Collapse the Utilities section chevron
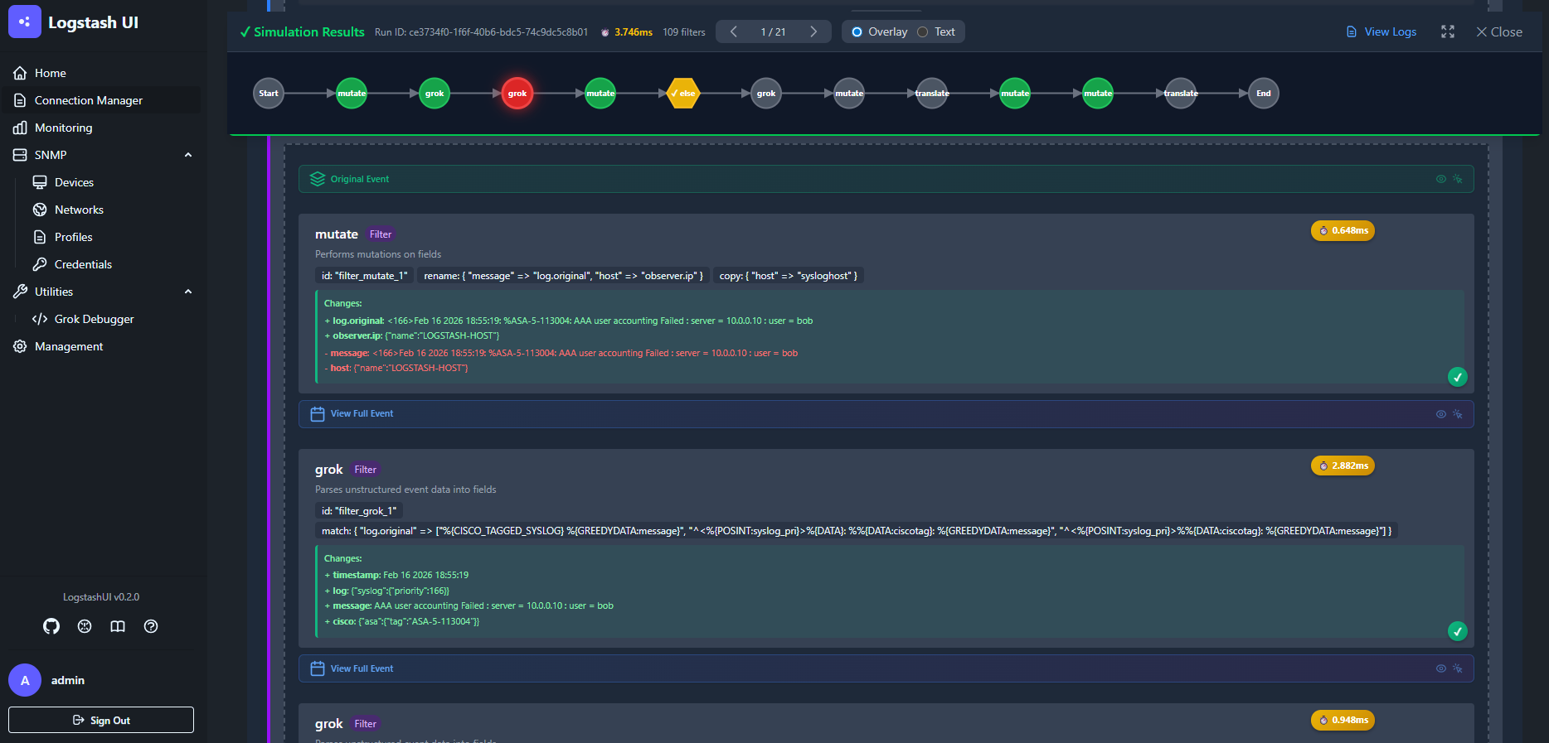The width and height of the screenshot is (1549, 743). [x=188, y=292]
